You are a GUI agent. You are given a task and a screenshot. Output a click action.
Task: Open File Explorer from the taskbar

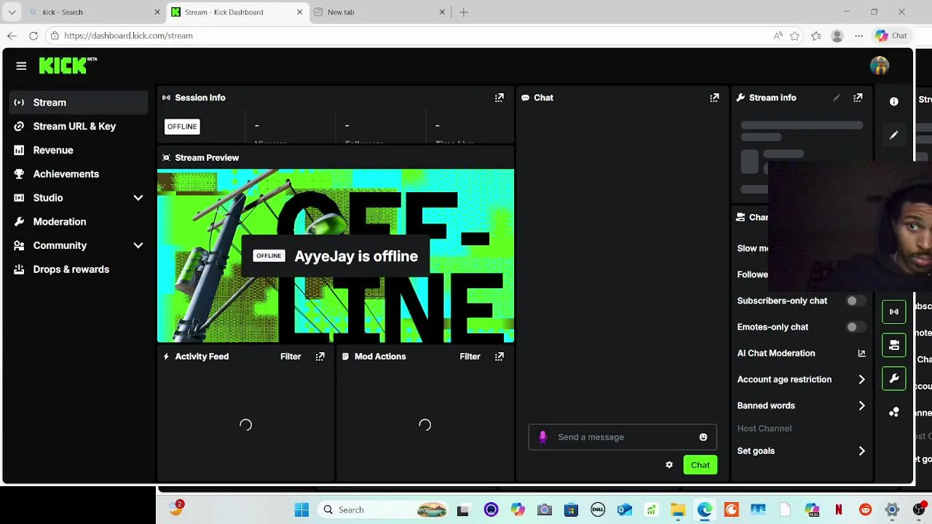pyautogui.click(x=678, y=509)
